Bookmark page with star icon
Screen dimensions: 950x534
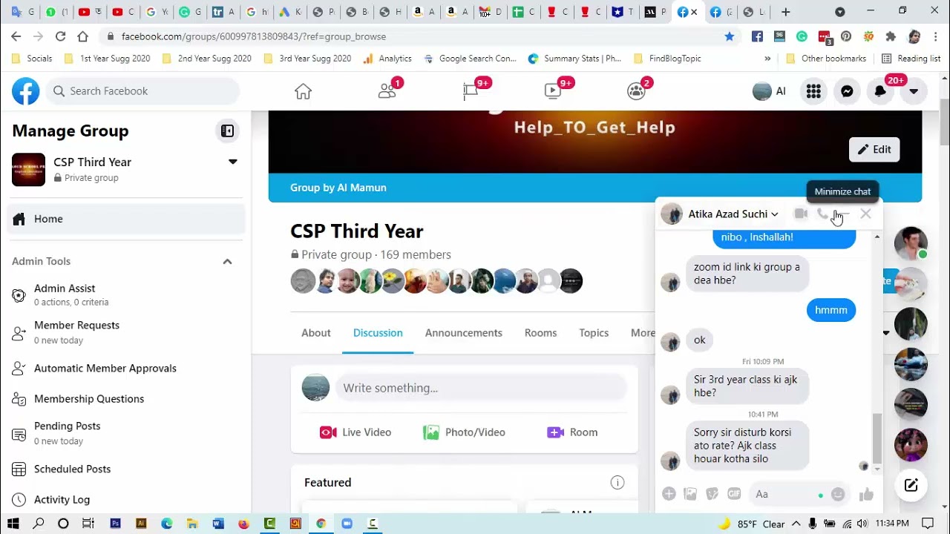tap(730, 36)
